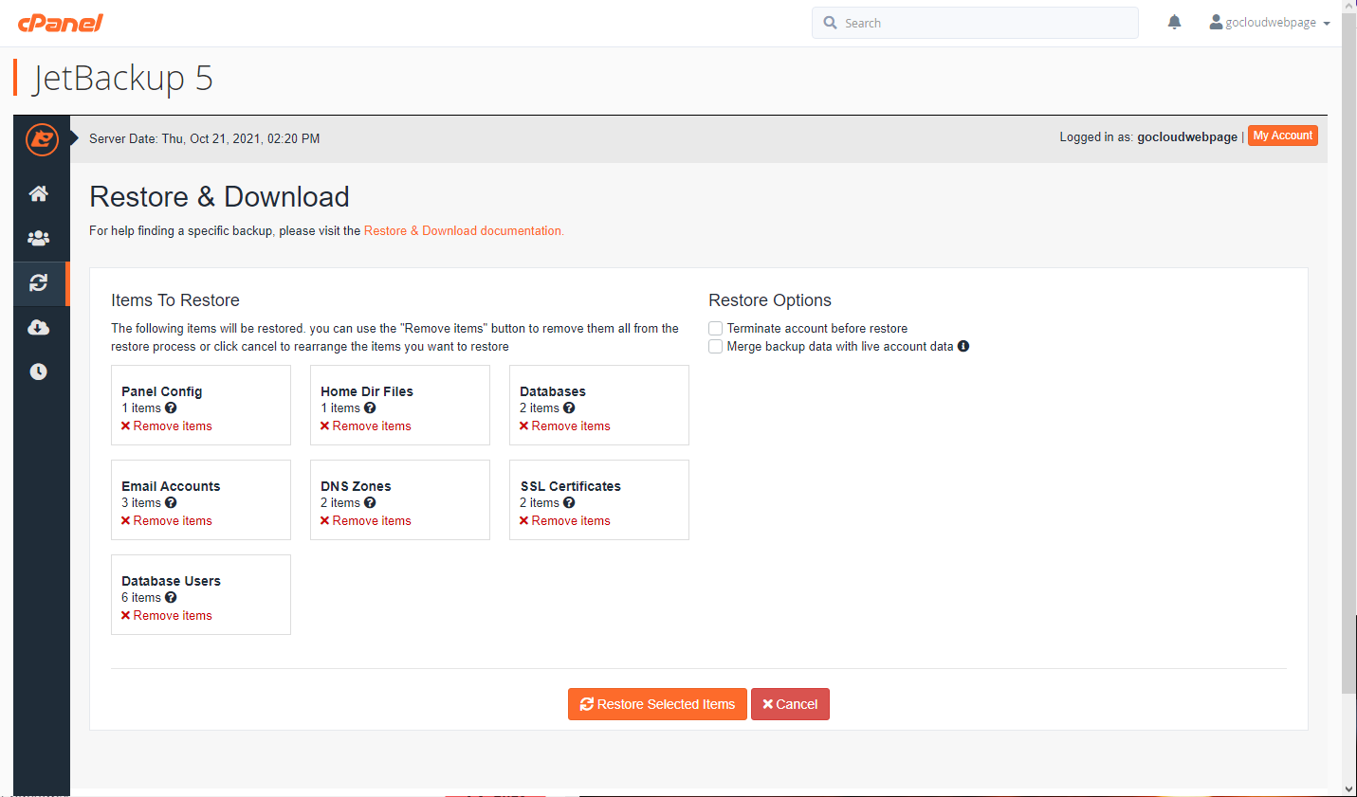The width and height of the screenshot is (1357, 797).
Task: Click Restore Selected Items button
Action: click(657, 704)
